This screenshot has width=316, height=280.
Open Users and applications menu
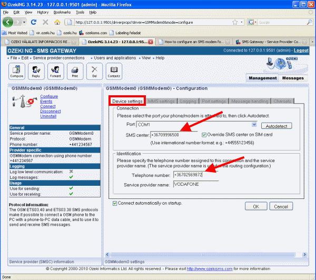click(x=115, y=58)
